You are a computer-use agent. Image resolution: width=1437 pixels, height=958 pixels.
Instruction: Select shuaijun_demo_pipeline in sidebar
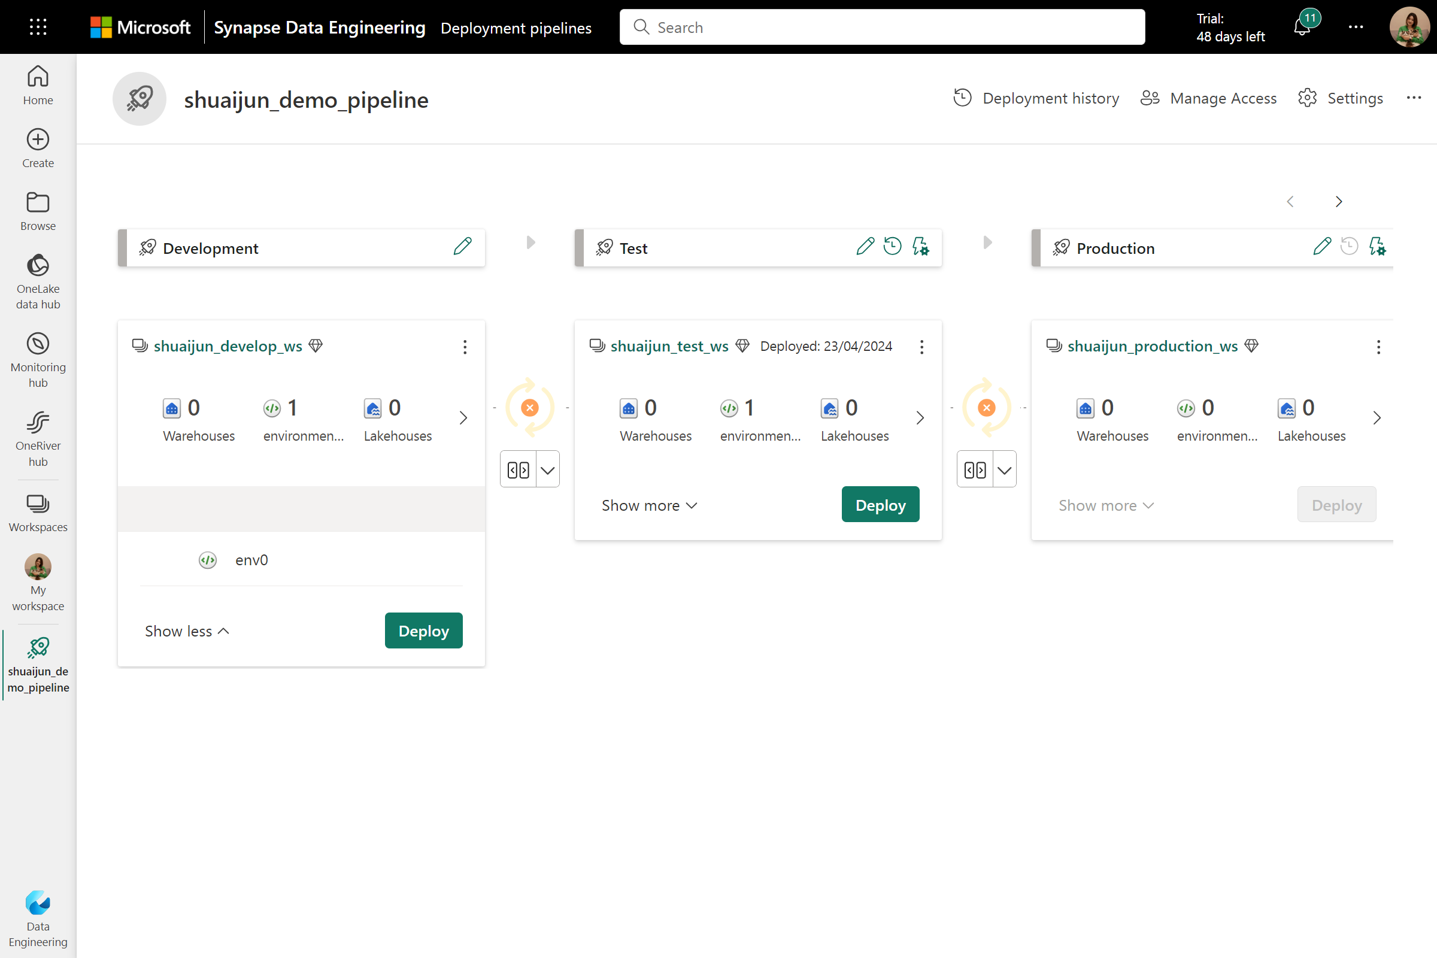(x=38, y=665)
